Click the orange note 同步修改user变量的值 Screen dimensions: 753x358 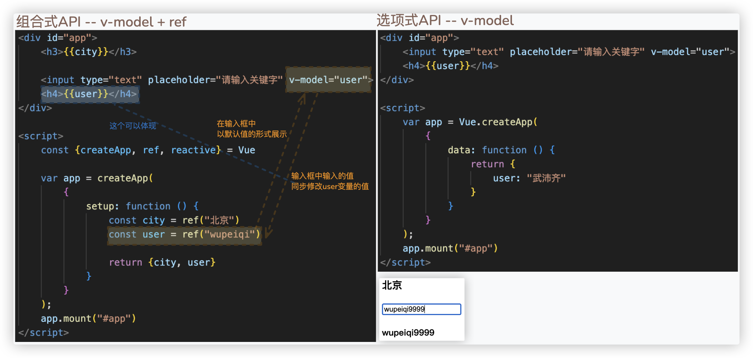(x=330, y=186)
